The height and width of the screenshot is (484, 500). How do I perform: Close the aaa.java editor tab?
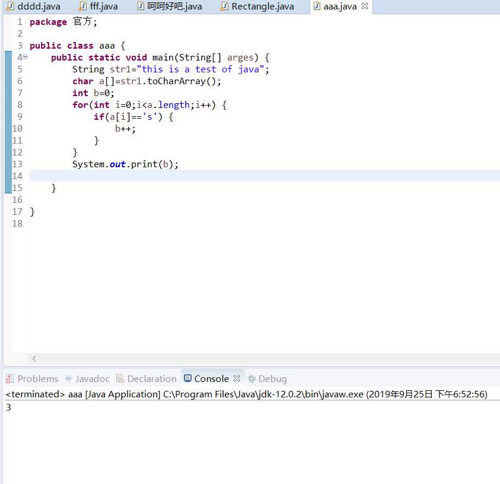coord(365,6)
